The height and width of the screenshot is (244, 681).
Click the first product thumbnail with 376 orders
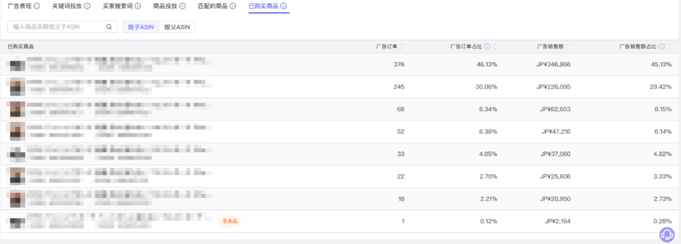point(17,64)
